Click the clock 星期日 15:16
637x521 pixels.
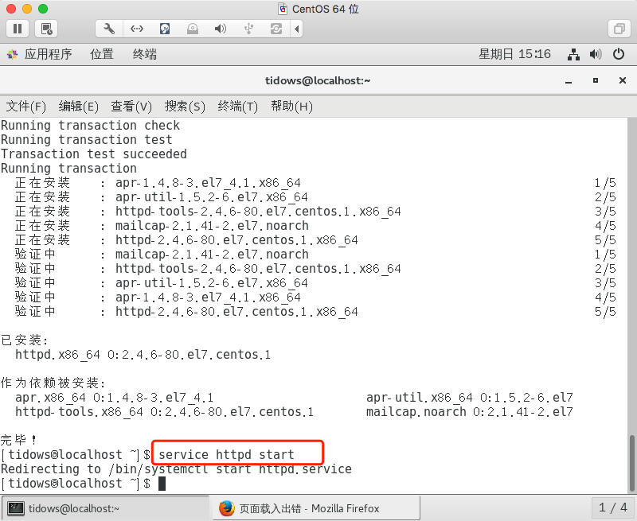click(x=514, y=54)
